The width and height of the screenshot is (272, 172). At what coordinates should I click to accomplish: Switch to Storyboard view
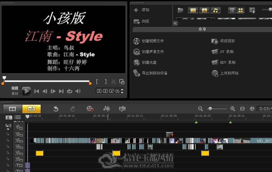(12, 109)
